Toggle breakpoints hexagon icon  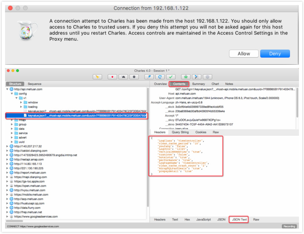tap(134, 77)
